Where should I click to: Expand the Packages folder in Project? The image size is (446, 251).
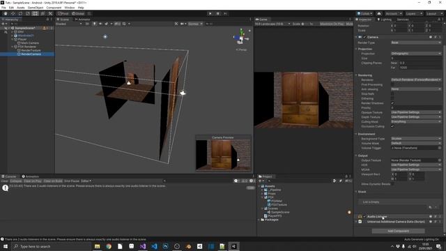point(259,220)
